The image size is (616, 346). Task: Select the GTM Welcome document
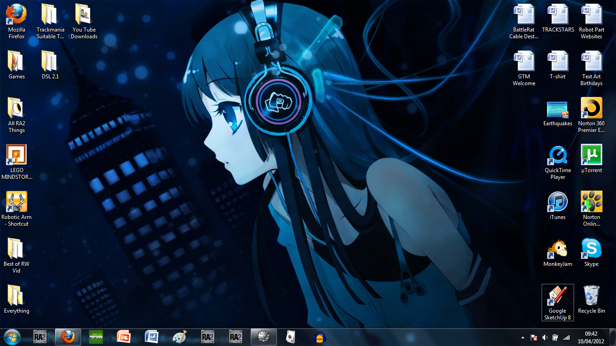pyautogui.click(x=524, y=68)
